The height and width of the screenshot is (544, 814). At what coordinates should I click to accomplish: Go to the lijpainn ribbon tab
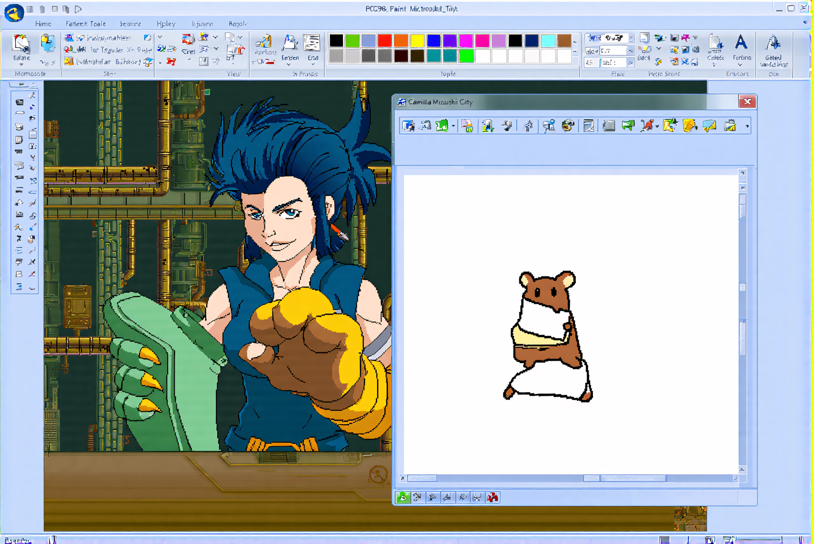202,23
